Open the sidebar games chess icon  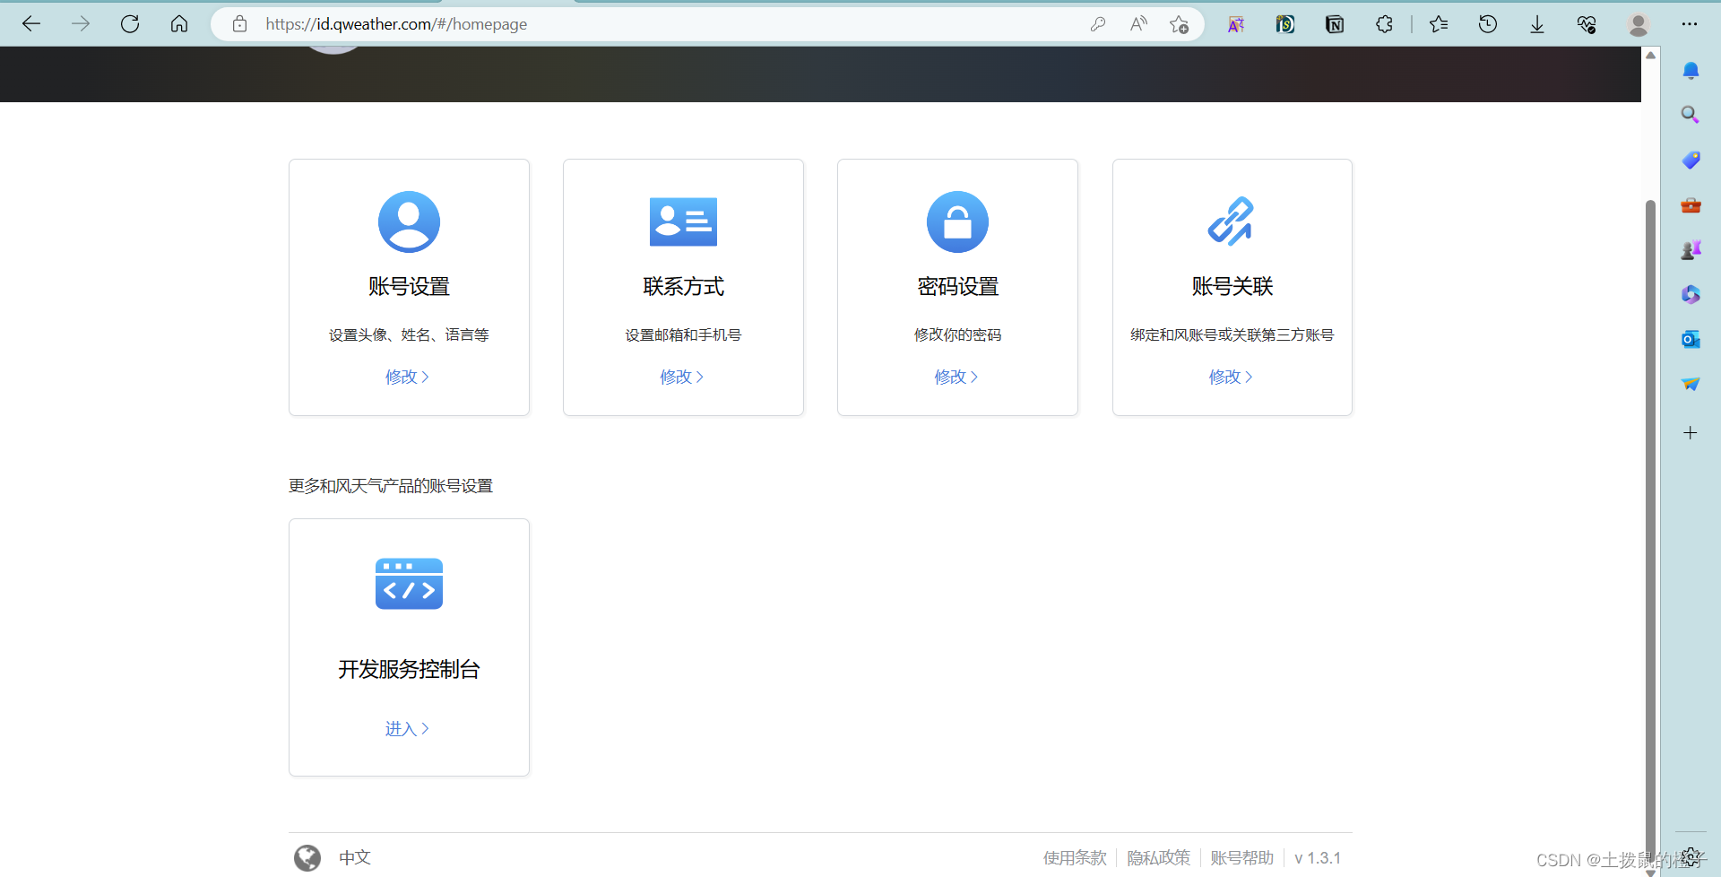point(1691,250)
